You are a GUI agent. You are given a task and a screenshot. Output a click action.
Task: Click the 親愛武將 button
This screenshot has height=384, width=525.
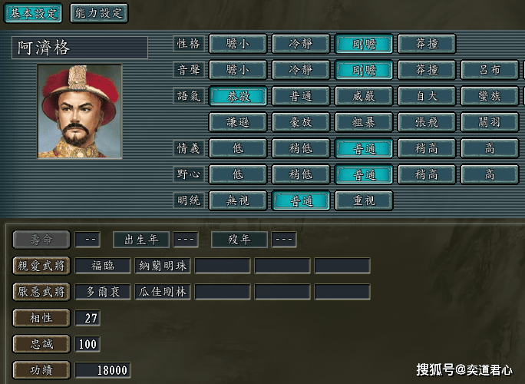(x=41, y=266)
